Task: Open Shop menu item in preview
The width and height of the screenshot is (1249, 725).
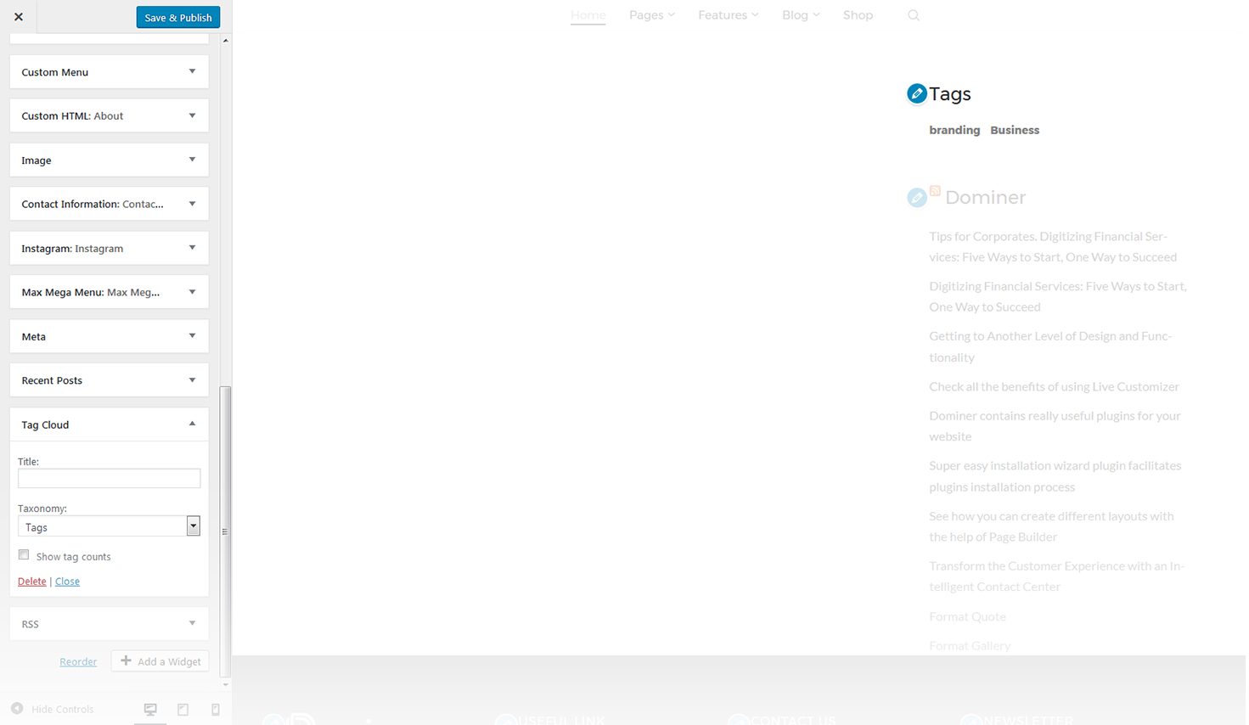Action: 858,15
